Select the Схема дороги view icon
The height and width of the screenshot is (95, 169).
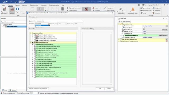(12, 11)
